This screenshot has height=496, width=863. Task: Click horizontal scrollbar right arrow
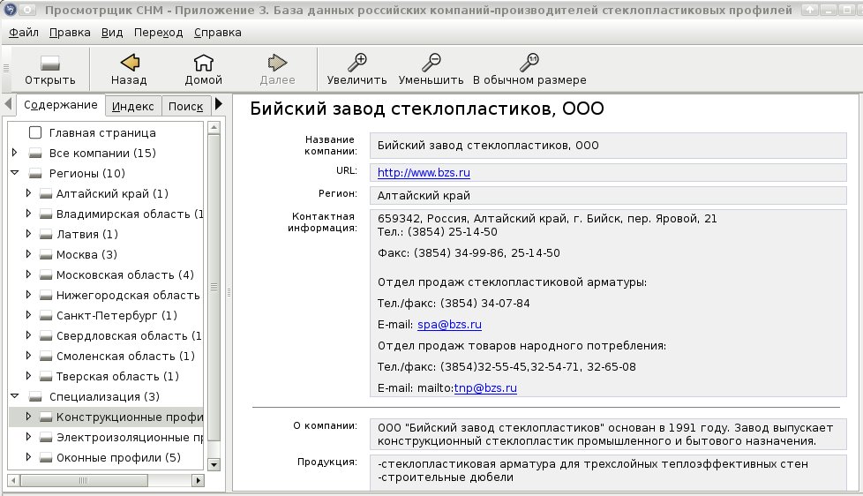(199, 481)
